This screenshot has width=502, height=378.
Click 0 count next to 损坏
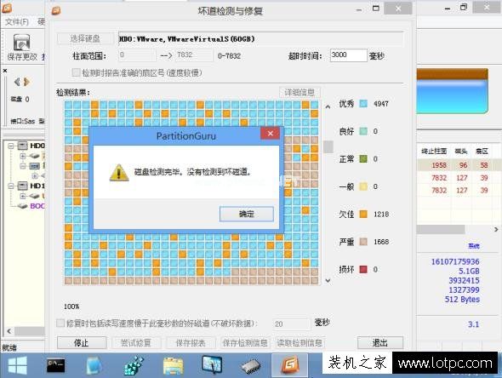click(x=375, y=269)
